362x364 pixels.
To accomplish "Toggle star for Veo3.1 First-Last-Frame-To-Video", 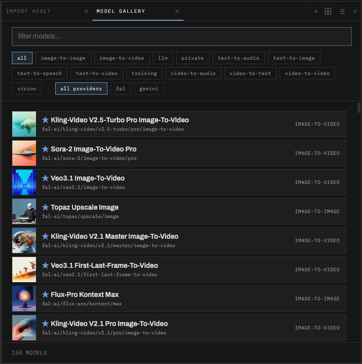I will tap(45, 265).
